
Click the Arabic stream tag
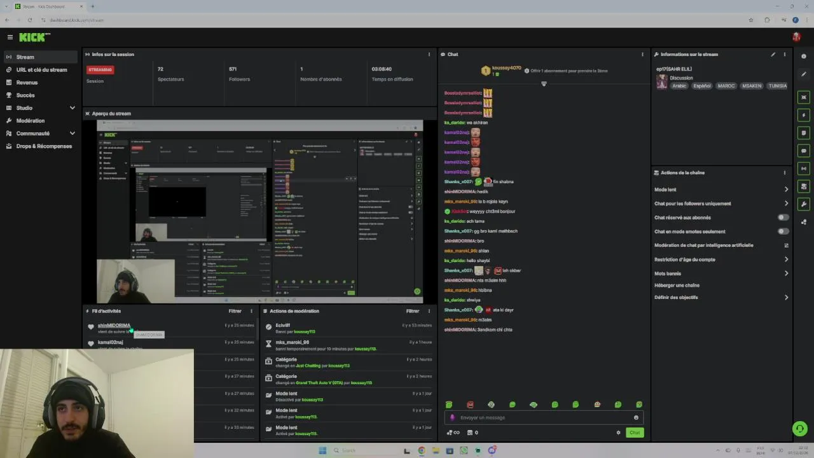tap(680, 86)
